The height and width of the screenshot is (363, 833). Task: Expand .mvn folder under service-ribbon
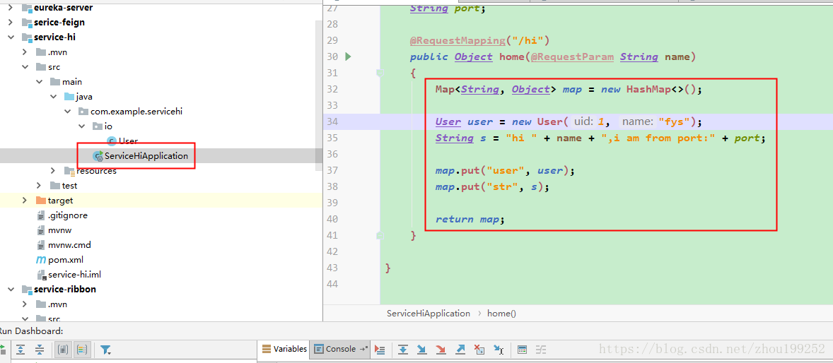click(25, 304)
